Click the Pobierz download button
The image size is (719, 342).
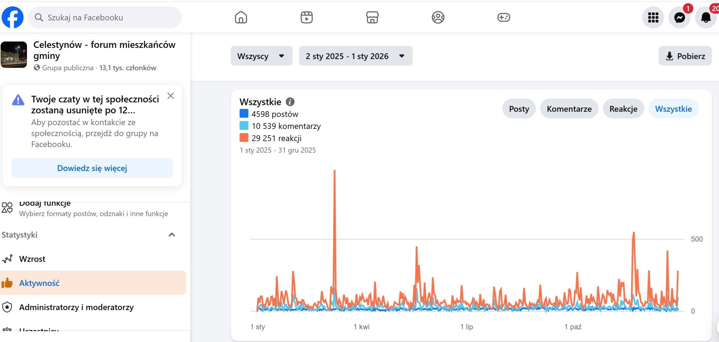(x=685, y=56)
